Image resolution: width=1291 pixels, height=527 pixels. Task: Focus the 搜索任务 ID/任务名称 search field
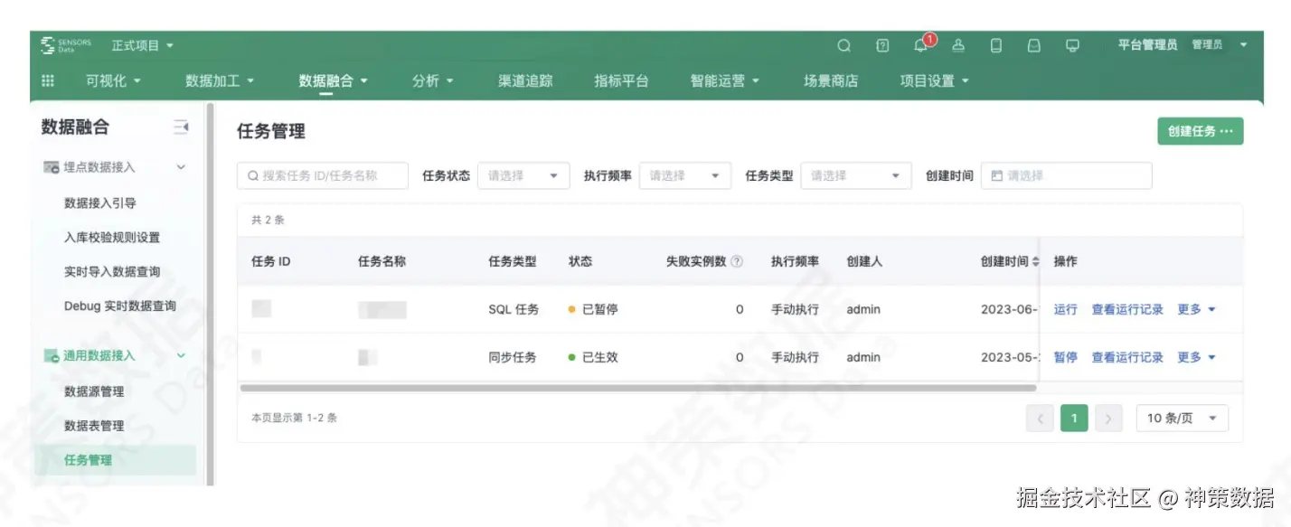pyautogui.click(x=323, y=175)
